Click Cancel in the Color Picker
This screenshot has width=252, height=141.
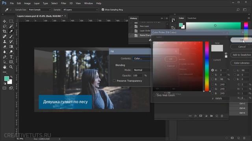(x=242, y=47)
